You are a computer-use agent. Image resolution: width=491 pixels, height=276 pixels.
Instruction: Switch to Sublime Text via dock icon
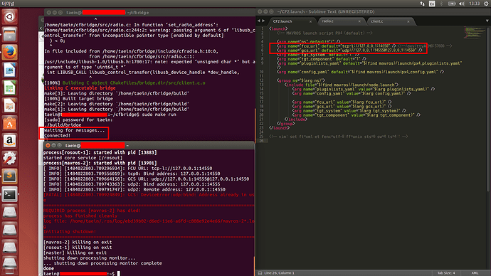tap(9, 176)
